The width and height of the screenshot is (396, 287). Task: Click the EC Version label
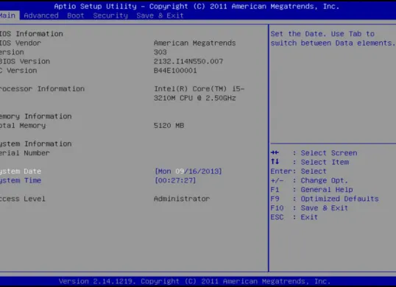tap(18, 71)
